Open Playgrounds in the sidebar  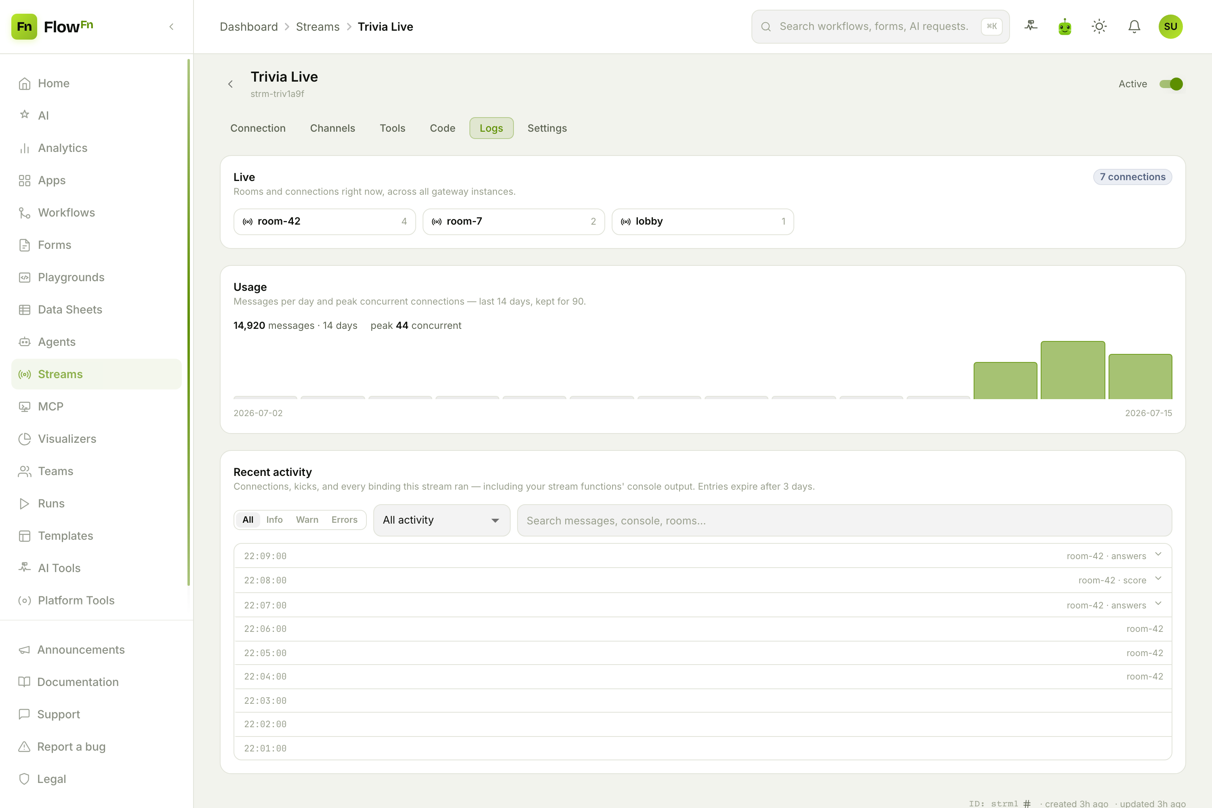coord(97,277)
